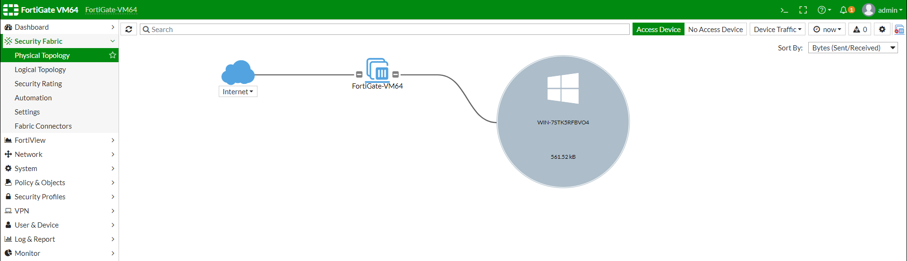907x261 pixels.
Task: Open Logical Topology page
Action: [x=60, y=69]
